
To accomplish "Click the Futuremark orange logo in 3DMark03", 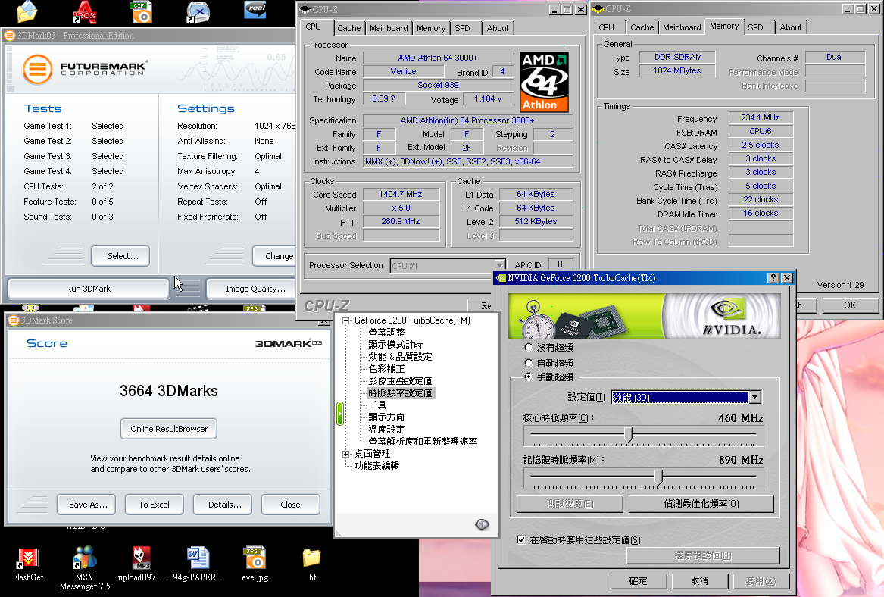I will pos(38,70).
